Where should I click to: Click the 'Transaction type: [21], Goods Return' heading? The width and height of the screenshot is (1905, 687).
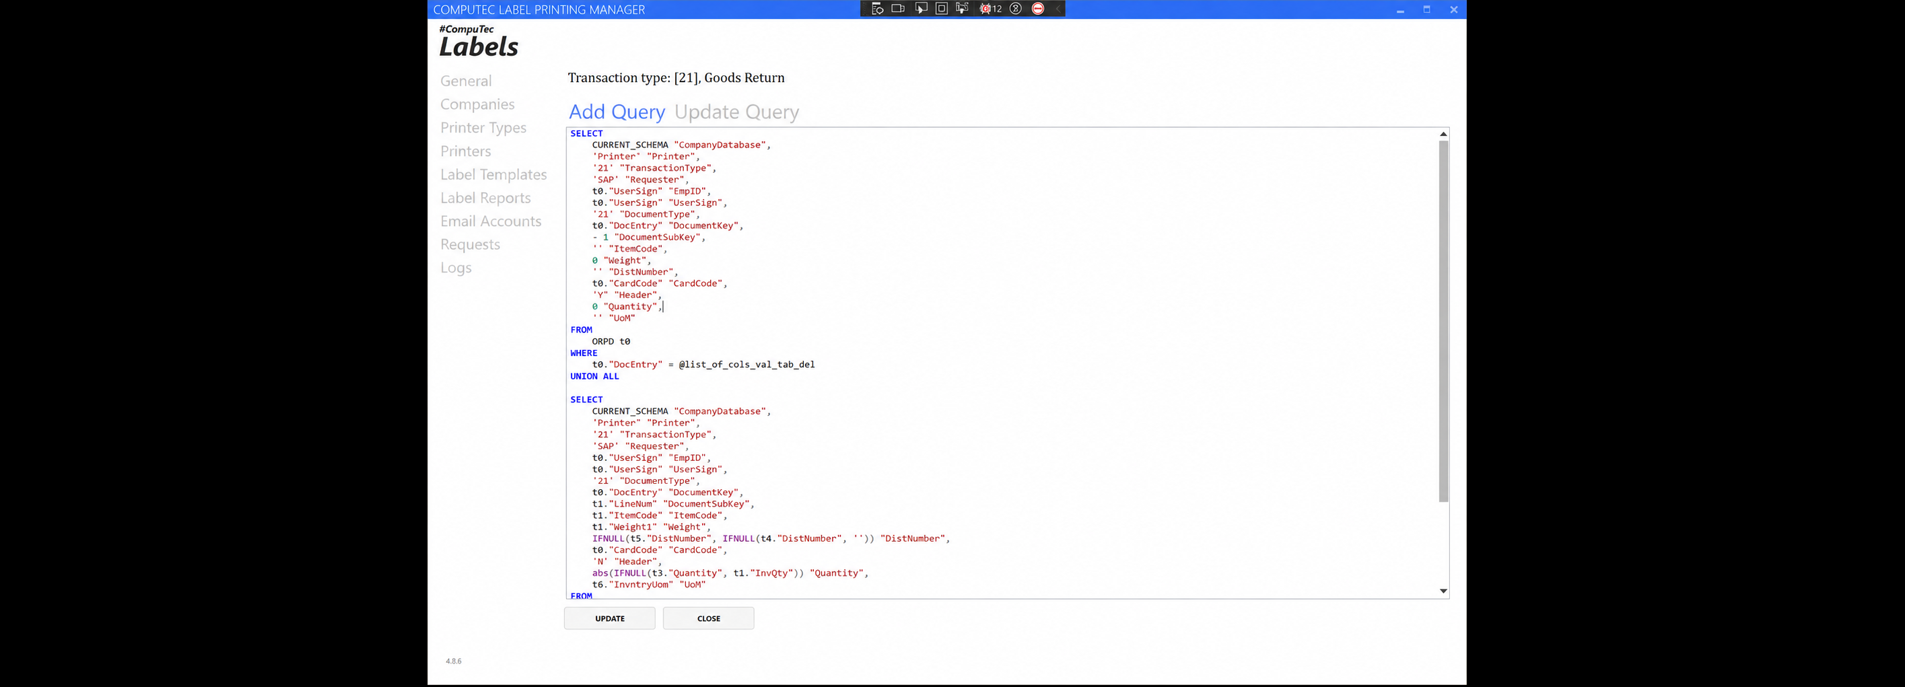pyautogui.click(x=676, y=77)
